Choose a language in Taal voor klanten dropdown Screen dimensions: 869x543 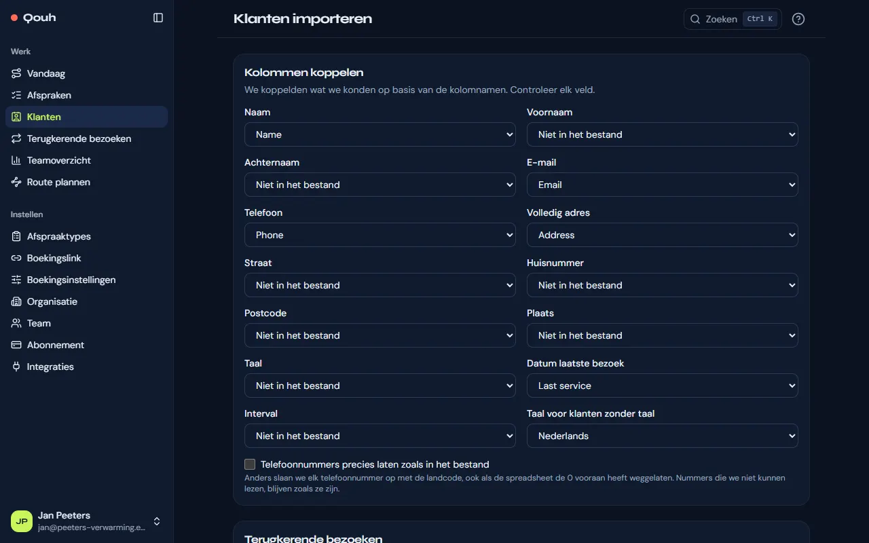pos(663,436)
